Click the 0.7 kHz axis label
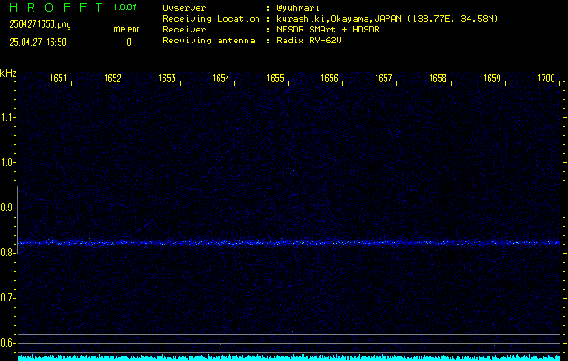The height and width of the screenshot is (361, 568). point(6,298)
